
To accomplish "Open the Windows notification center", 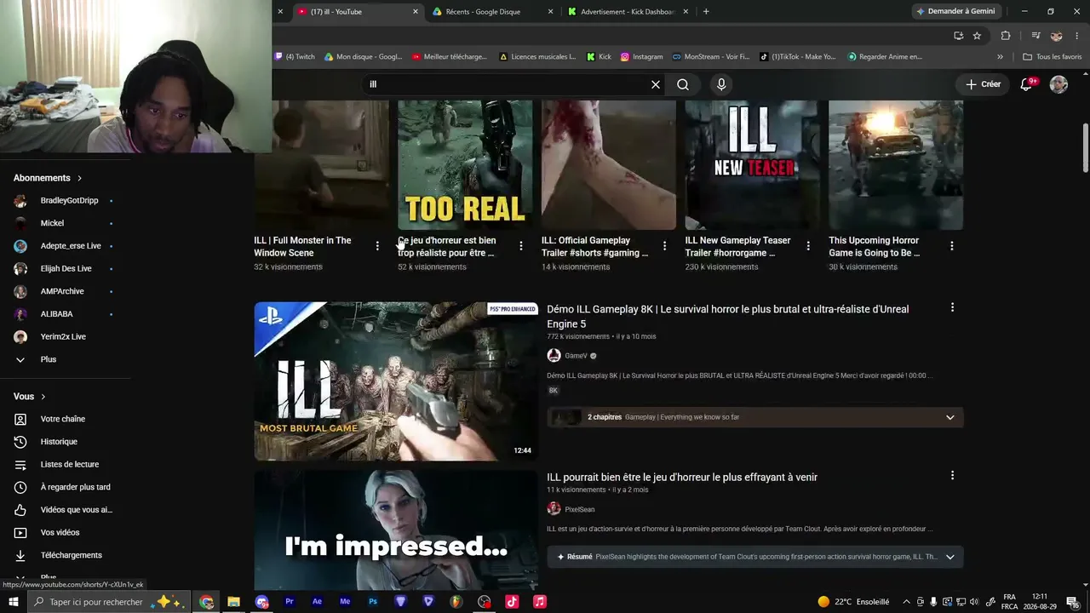I will pos(1072,602).
